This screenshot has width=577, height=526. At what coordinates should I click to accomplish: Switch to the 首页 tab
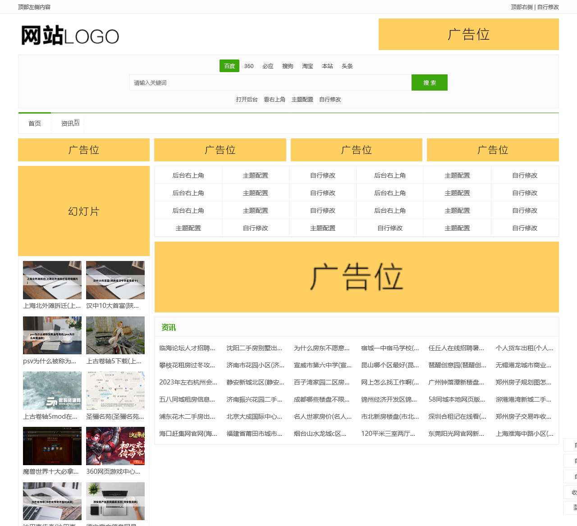pos(35,123)
